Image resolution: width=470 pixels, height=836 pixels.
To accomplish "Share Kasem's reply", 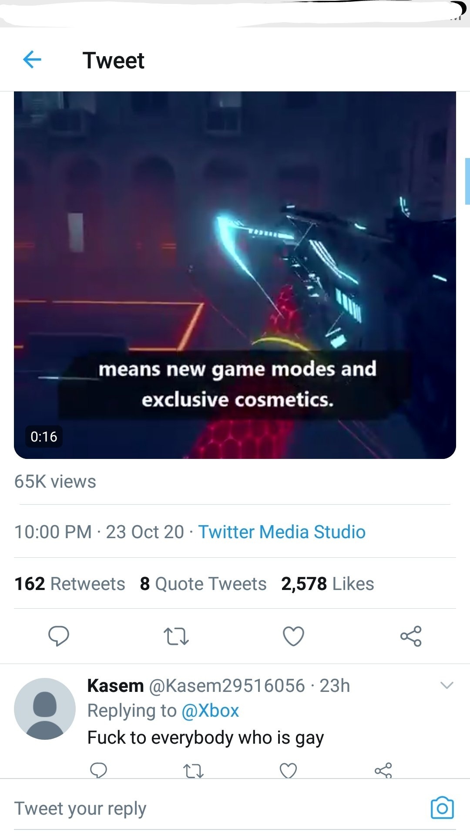I will [383, 771].
